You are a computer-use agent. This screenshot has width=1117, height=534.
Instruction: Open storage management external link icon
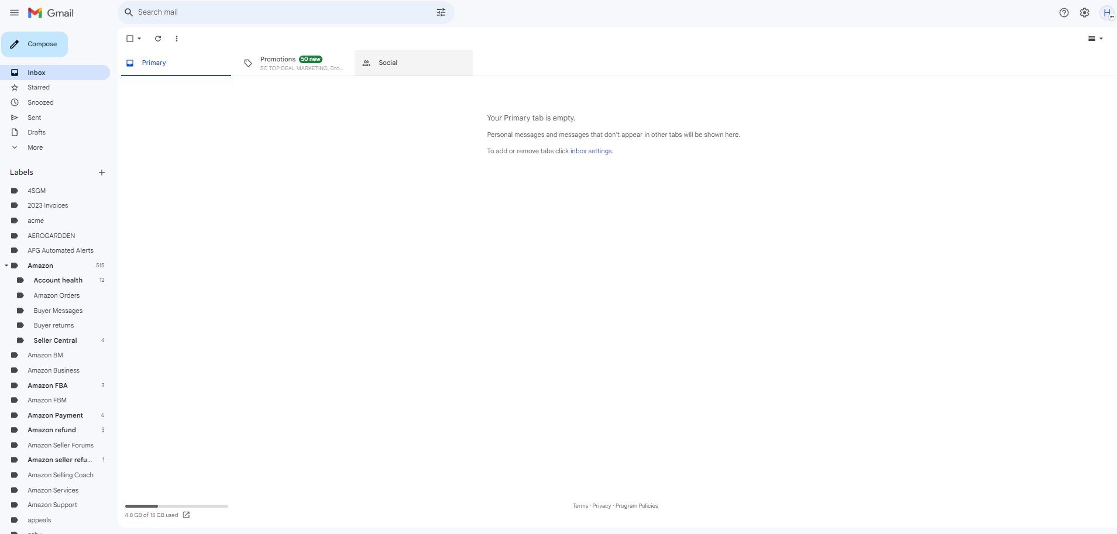186,515
